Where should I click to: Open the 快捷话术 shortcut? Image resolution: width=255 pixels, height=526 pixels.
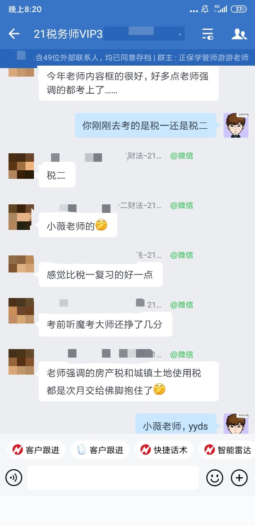click(x=164, y=449)
